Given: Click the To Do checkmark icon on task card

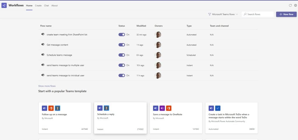Looking at the screenshot, I should point(218,108).
